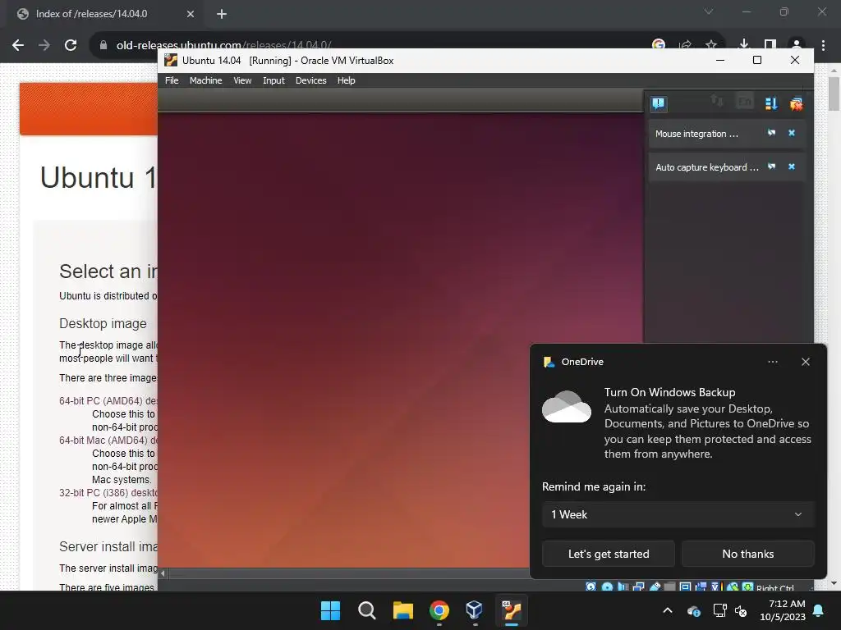This screenshot has width=841, height=630.
Task: Click the Chrome page vertical scrollbar thumb
Action: 834,94
